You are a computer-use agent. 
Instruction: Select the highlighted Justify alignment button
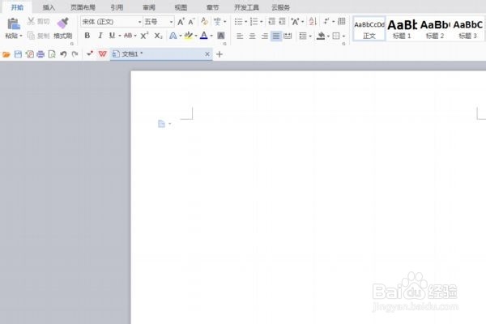pyautogui.click(x=276, y=36)
